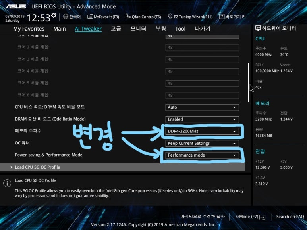
Task: Click the ASUS logo
Action: [15, 6]
